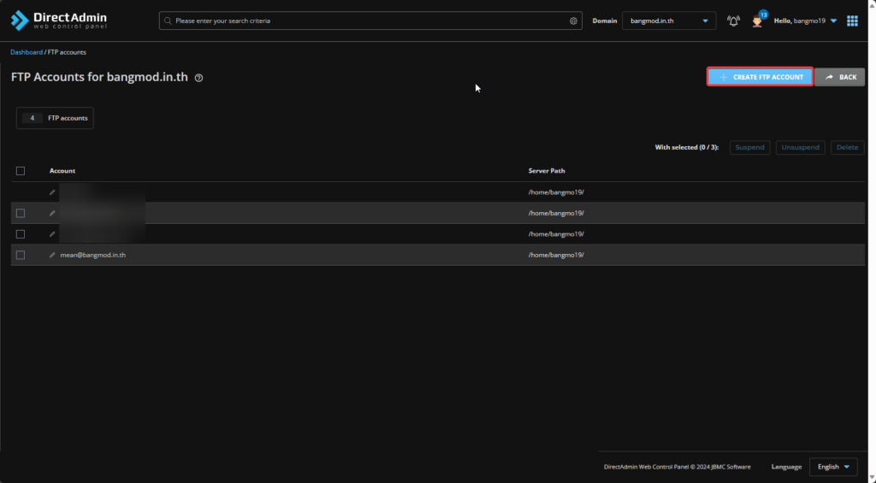The height and width of the screenshot is (483, 876).
Task: Open the Hello, bangmo19 user dropdown
Action: (805, 21)
